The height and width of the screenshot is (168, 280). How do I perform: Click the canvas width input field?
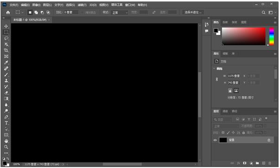pyautogui.click(x=234, y=76)
